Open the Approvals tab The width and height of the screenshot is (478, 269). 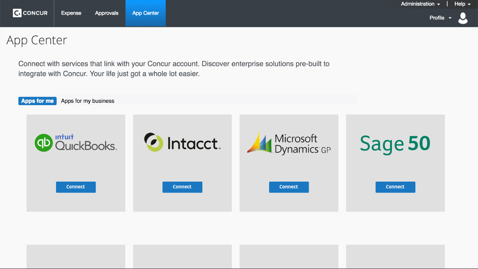tap(107, 13)
